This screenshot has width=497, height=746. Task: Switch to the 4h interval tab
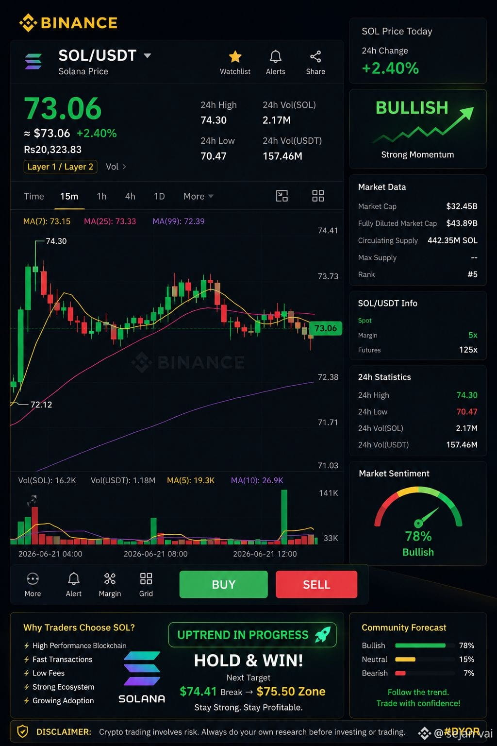pos(130,196)
